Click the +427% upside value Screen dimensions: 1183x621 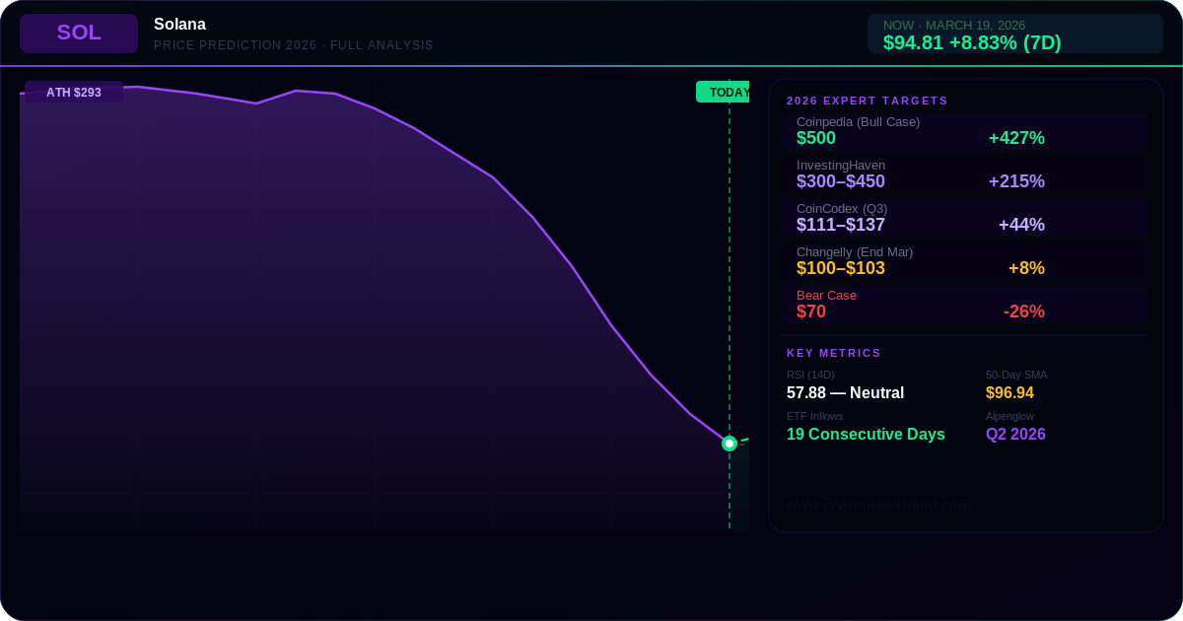1016,139
